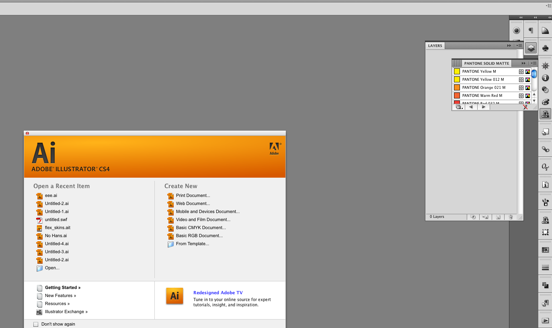Expand the left dock column arrows

pos(521,17)
